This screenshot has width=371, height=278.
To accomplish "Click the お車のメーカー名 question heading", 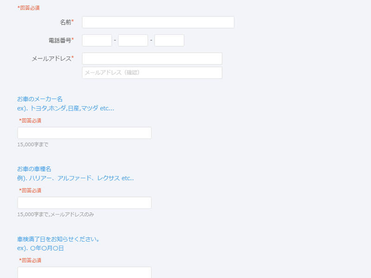I will (40, 99).
